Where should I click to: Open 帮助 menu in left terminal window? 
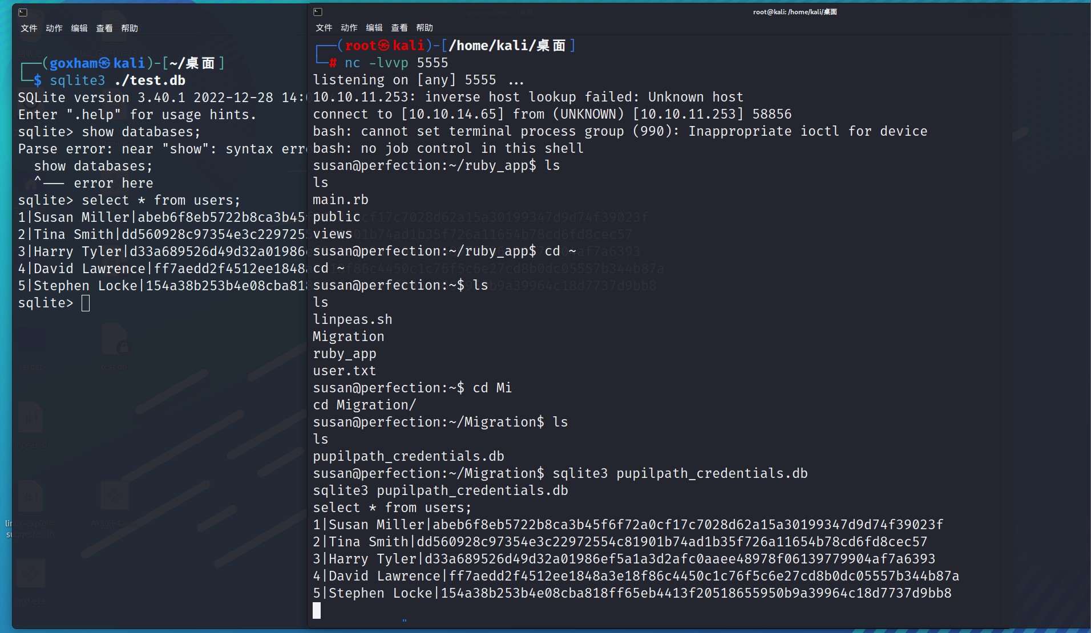point(130,29)
